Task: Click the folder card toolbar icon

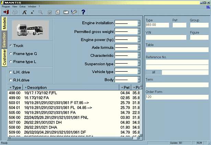Action: (65, 12)
